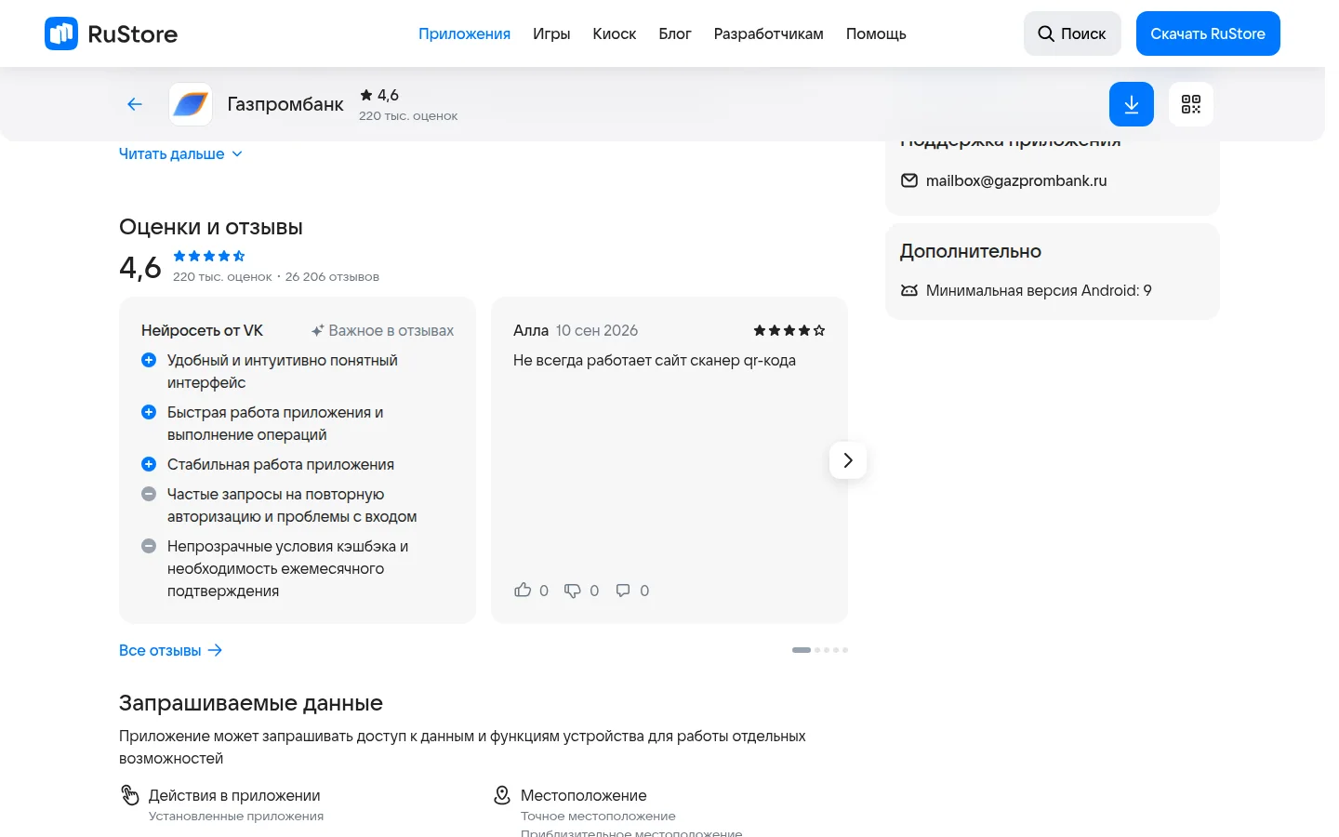Click the Дополнительно heading
This screenshot has width=1339, height=837.
(x=971, y=251)
